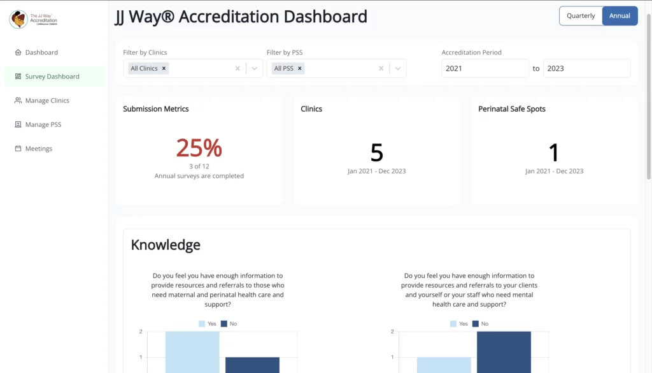652x373 pixels.
Task: Click the Manage PSS building icon
Action: coord(18,124)
